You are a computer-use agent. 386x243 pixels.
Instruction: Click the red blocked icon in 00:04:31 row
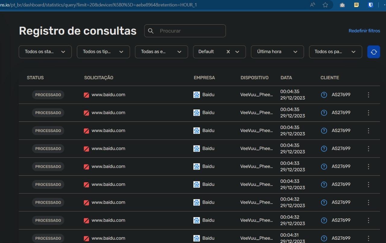86,238
